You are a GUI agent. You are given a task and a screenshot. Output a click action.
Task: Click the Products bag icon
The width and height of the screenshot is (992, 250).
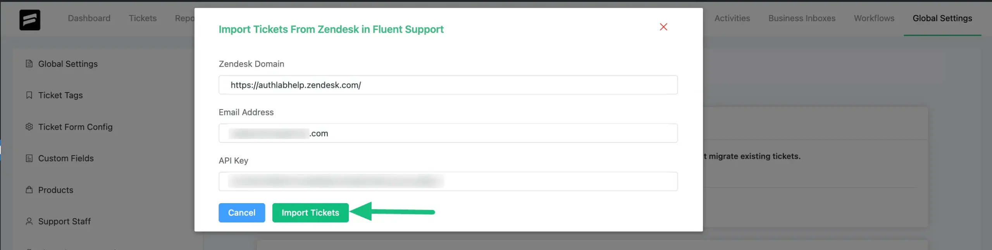(x=29, y=190)
